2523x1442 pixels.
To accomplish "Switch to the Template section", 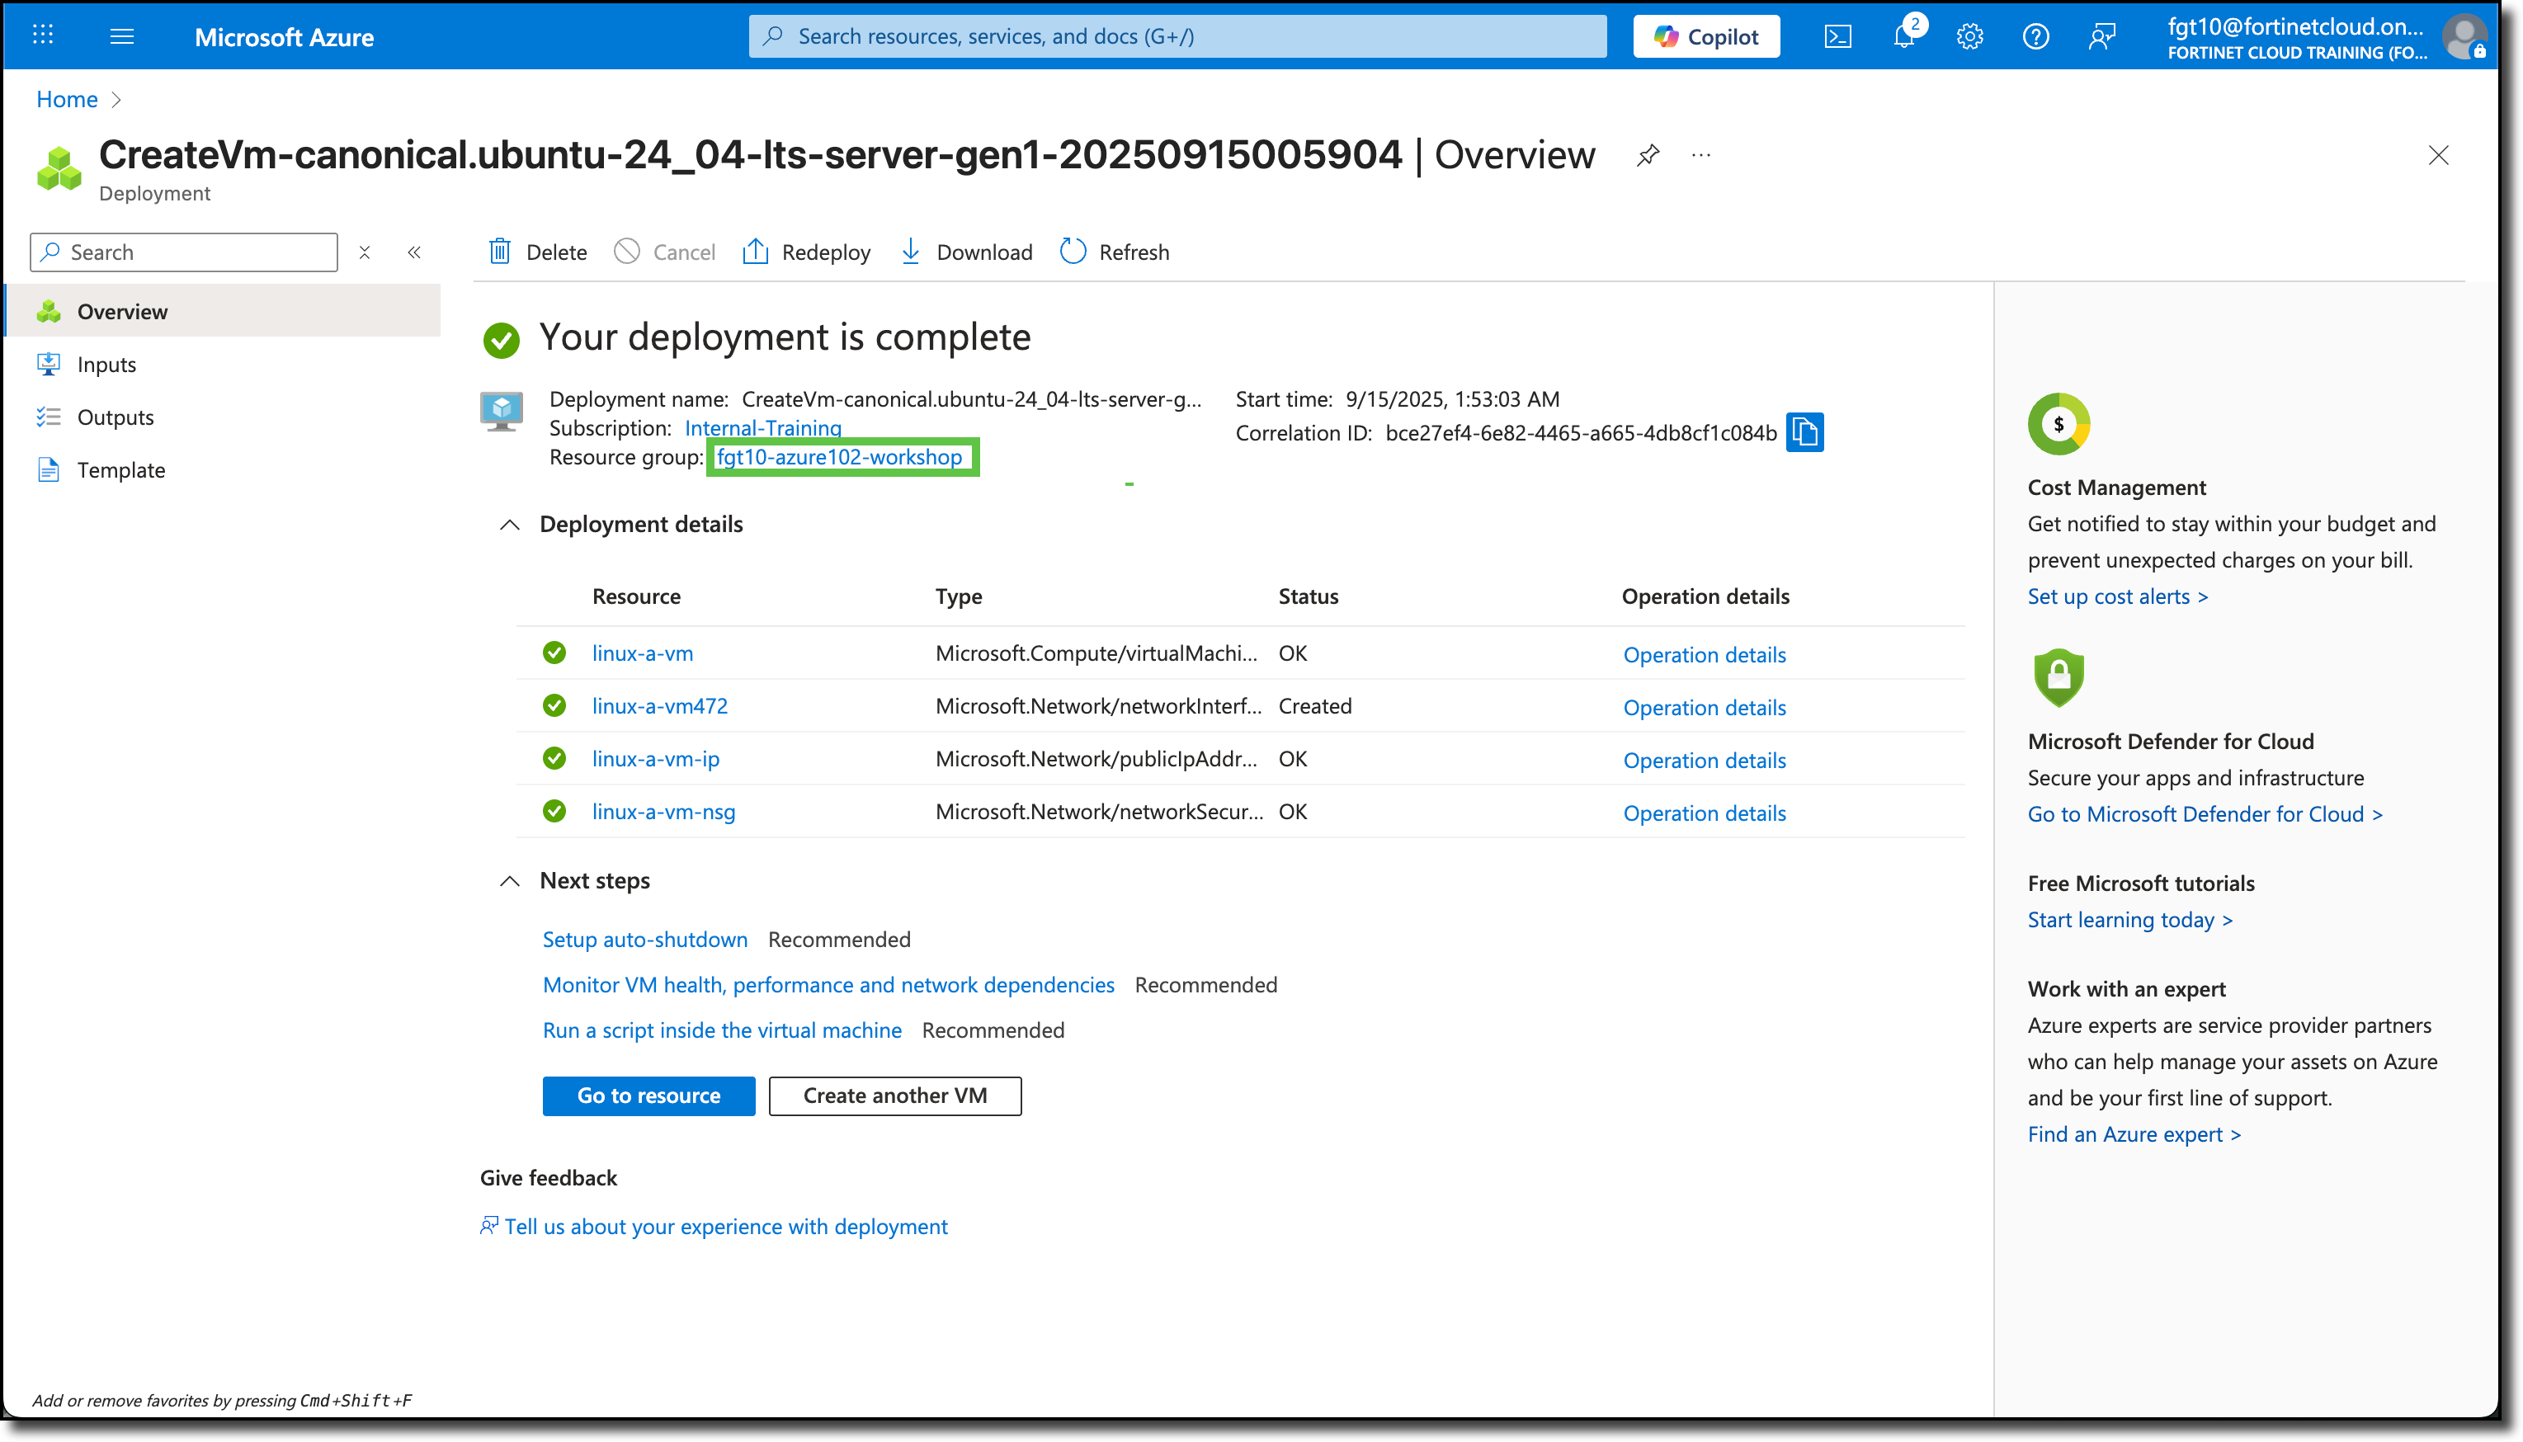I will [x=120, y=469].
